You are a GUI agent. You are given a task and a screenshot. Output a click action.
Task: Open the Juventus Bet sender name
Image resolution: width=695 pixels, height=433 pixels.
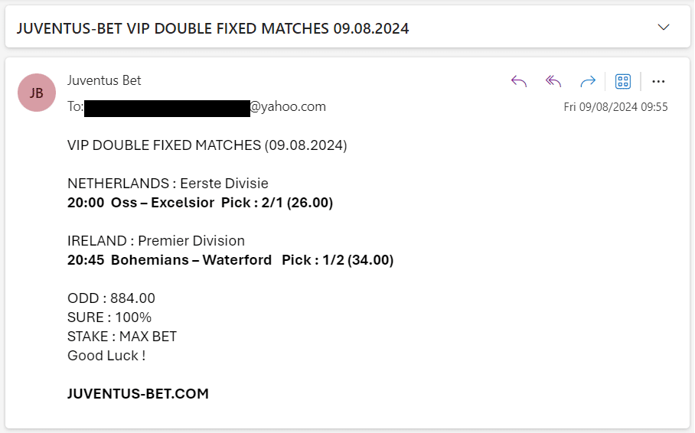pyautogui.click(x=104, y=80)
